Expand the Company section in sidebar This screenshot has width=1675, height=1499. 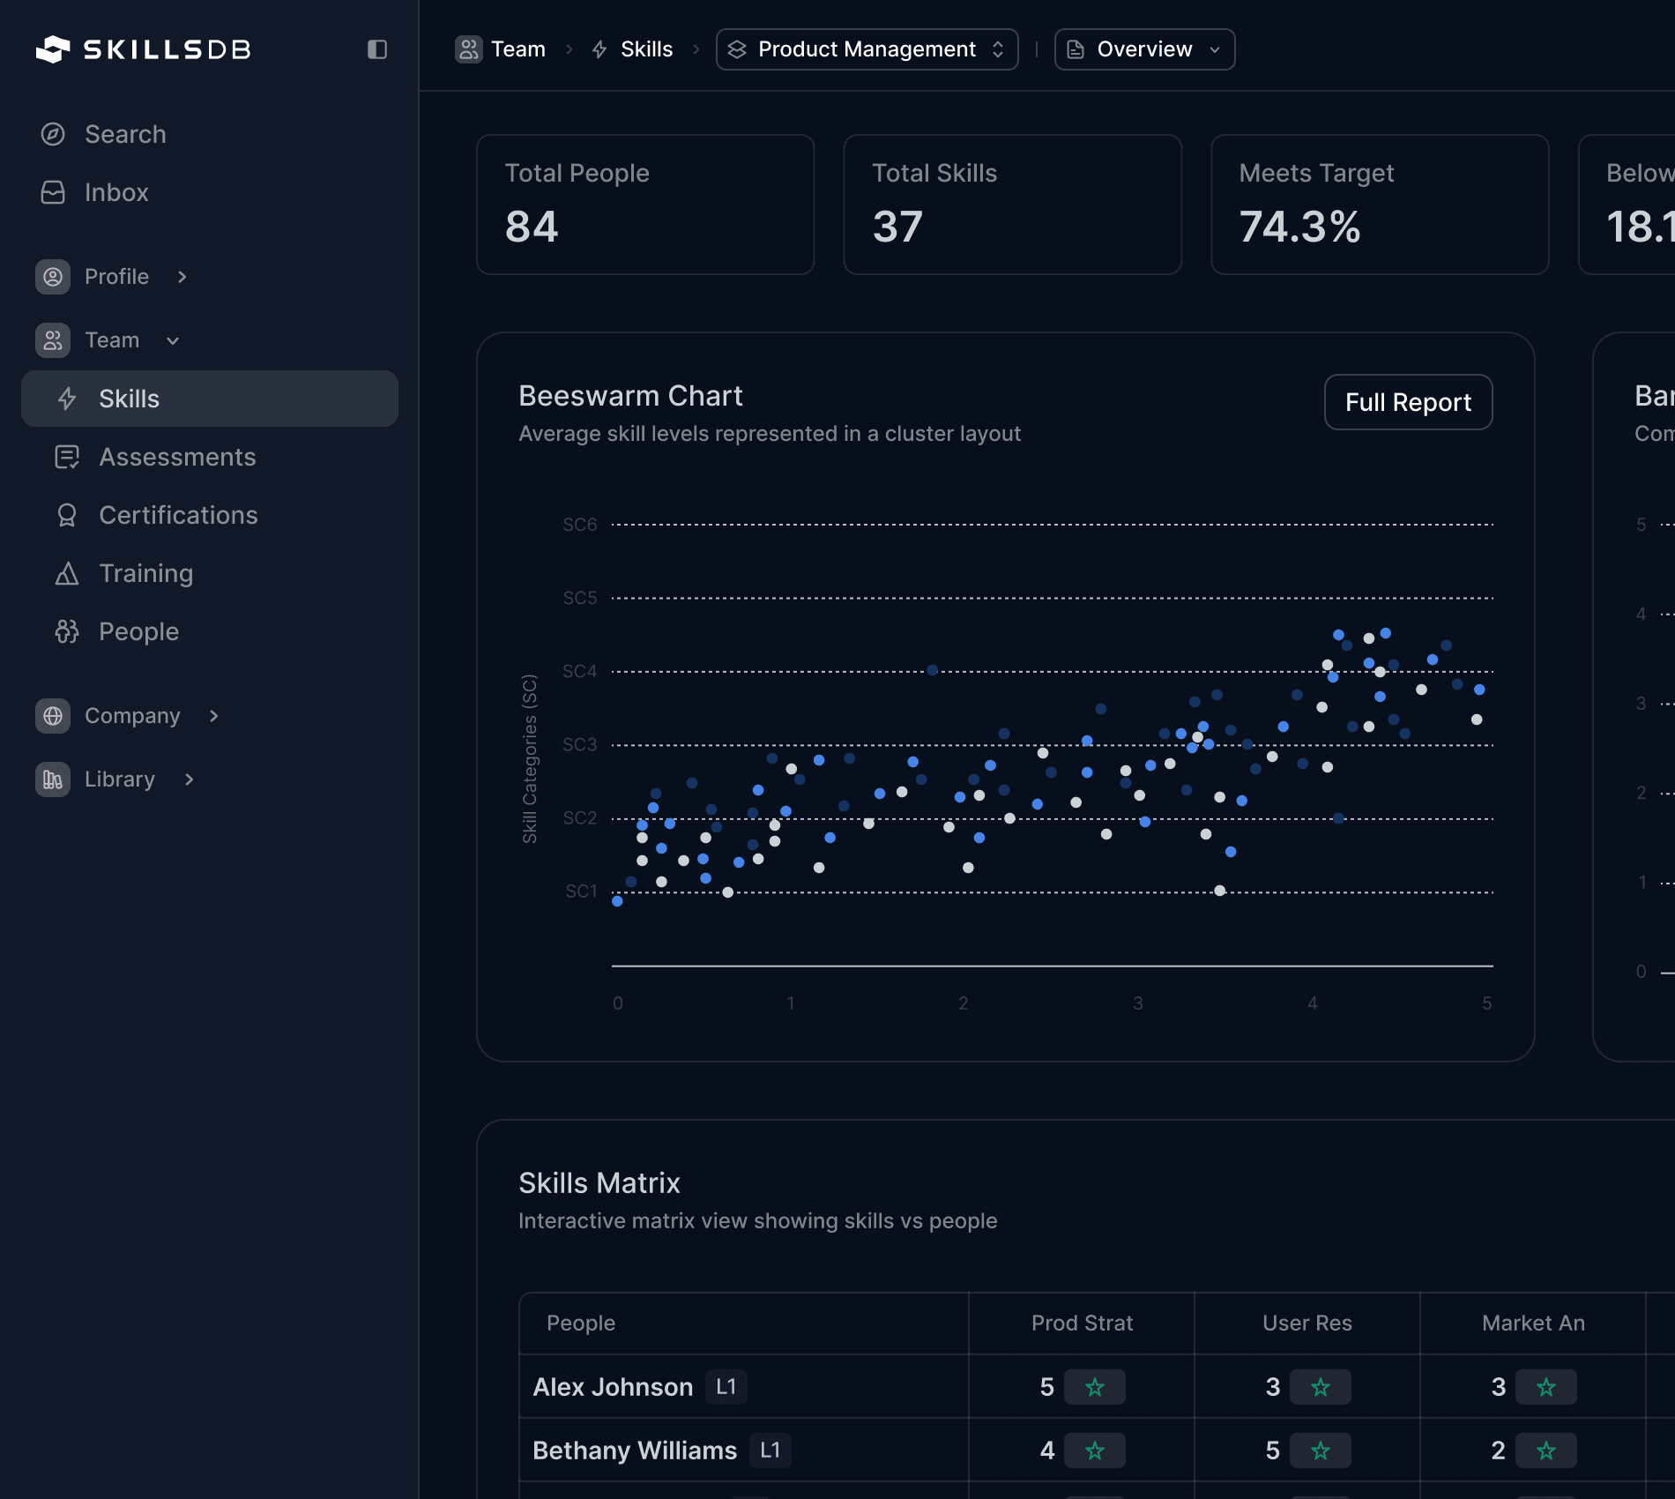click(132, 716)
